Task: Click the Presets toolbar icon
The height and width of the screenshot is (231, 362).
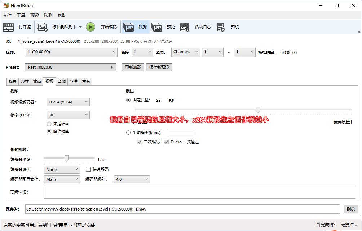Action: (x=221, y=27)
